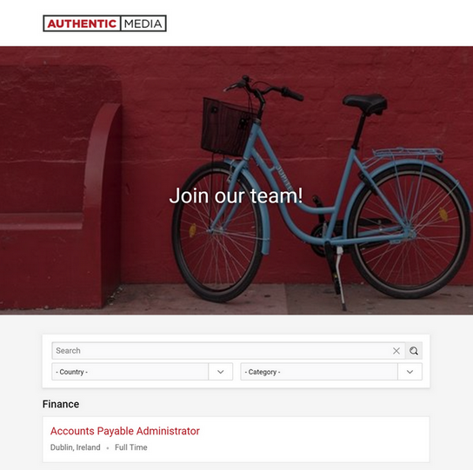Clear the search field with X icon
This screenshot has height=470, width=473.
coord(396,351)
